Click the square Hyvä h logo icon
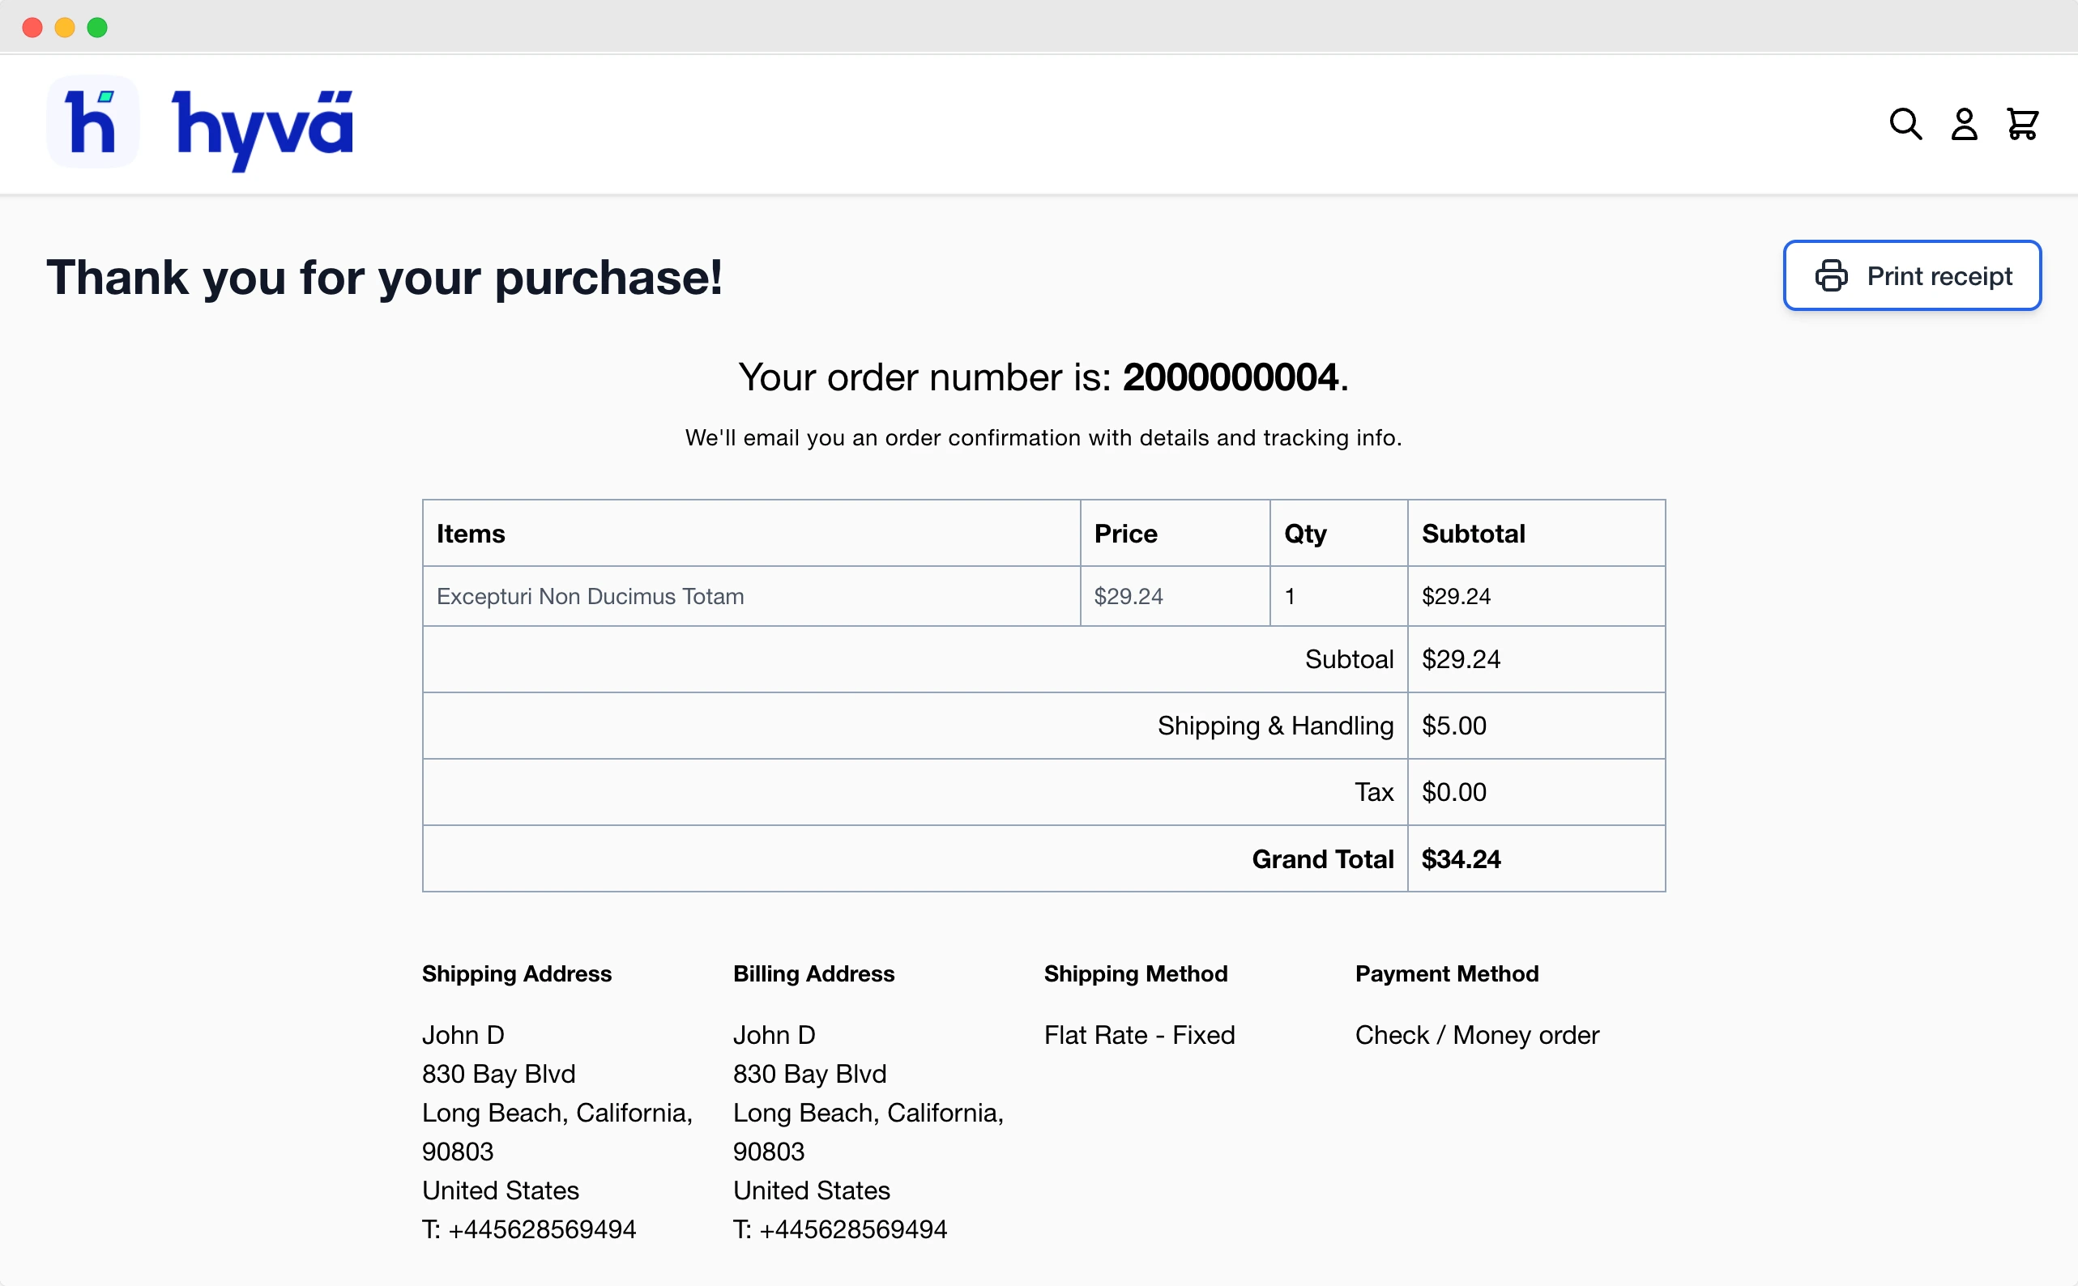The width and height of the screenshot is (2078, 1286). coord(92,122)
